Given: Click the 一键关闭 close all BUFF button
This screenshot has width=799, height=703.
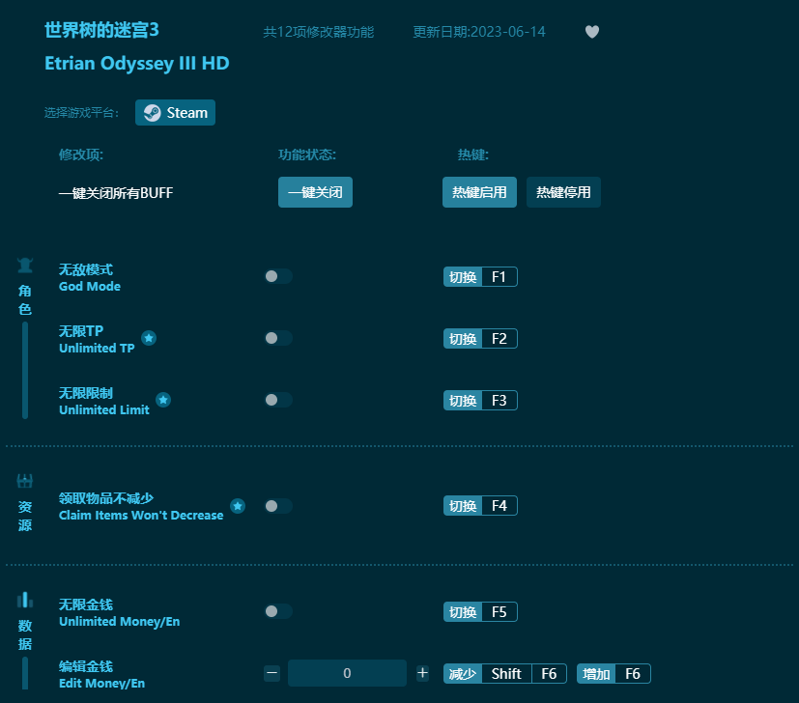Looking at the screenshot, I should click(315, 192).
